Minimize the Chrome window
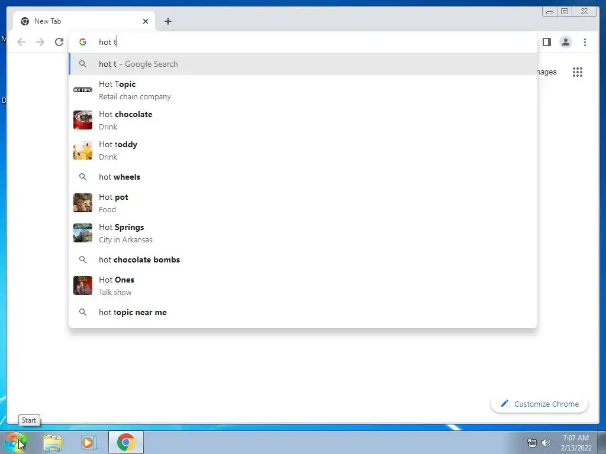 pos(550,12)
